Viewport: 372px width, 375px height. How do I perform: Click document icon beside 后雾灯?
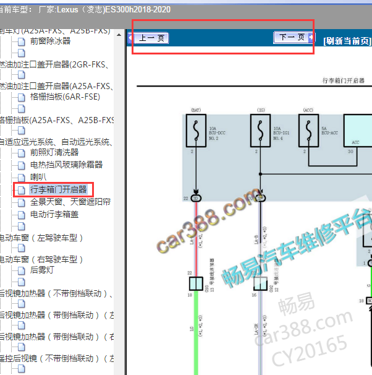click(22, 270)
